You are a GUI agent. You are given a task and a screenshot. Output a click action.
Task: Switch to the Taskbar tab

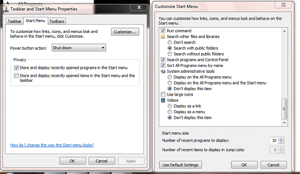(x=14, y=21)
